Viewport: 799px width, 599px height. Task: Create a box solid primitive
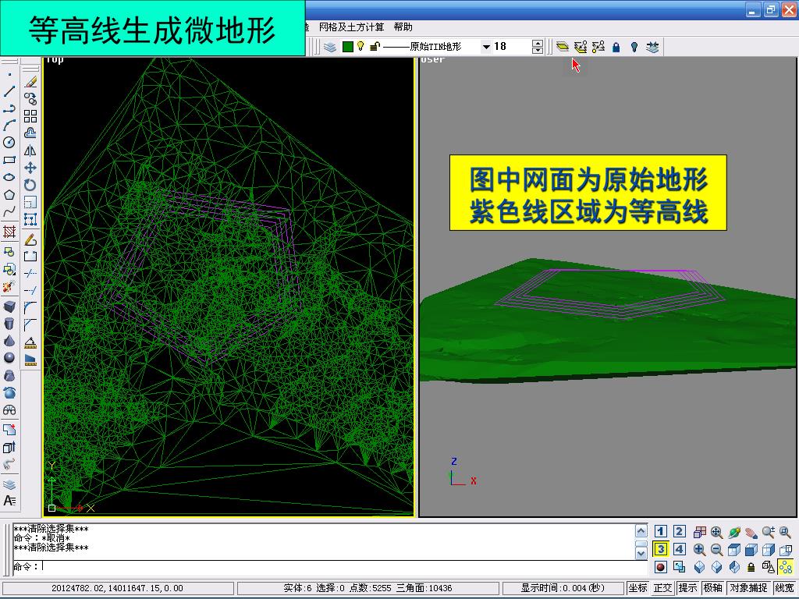(9, 307)
